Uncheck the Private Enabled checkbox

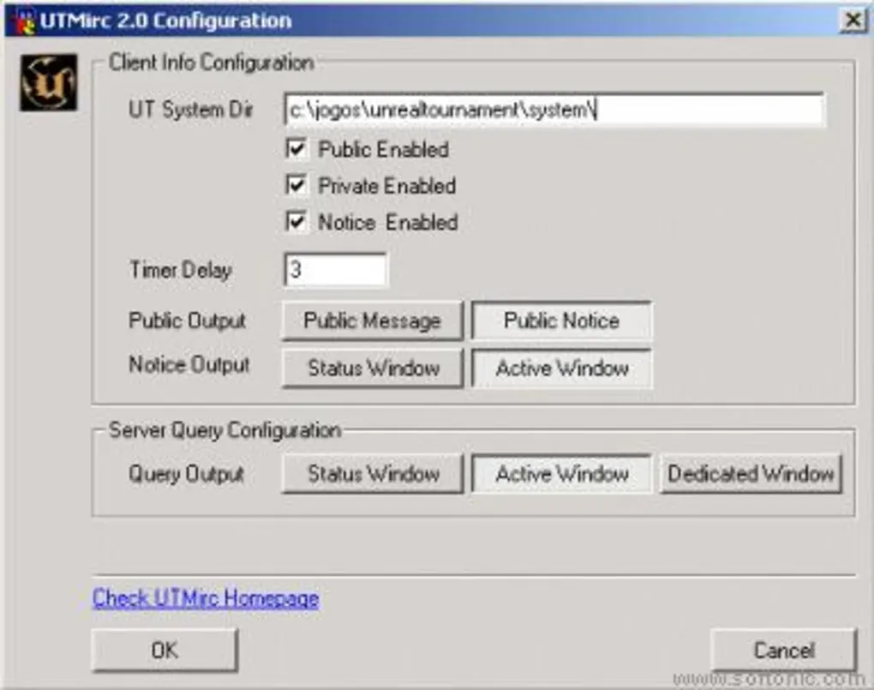296,186
